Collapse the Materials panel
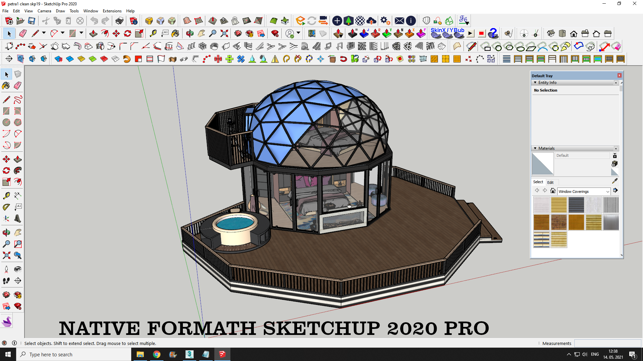This screenshot has width=643, height=361. [535, 148]
